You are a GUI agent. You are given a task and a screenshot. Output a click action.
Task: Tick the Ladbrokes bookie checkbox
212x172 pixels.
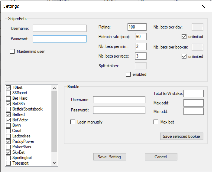point(8,136)
